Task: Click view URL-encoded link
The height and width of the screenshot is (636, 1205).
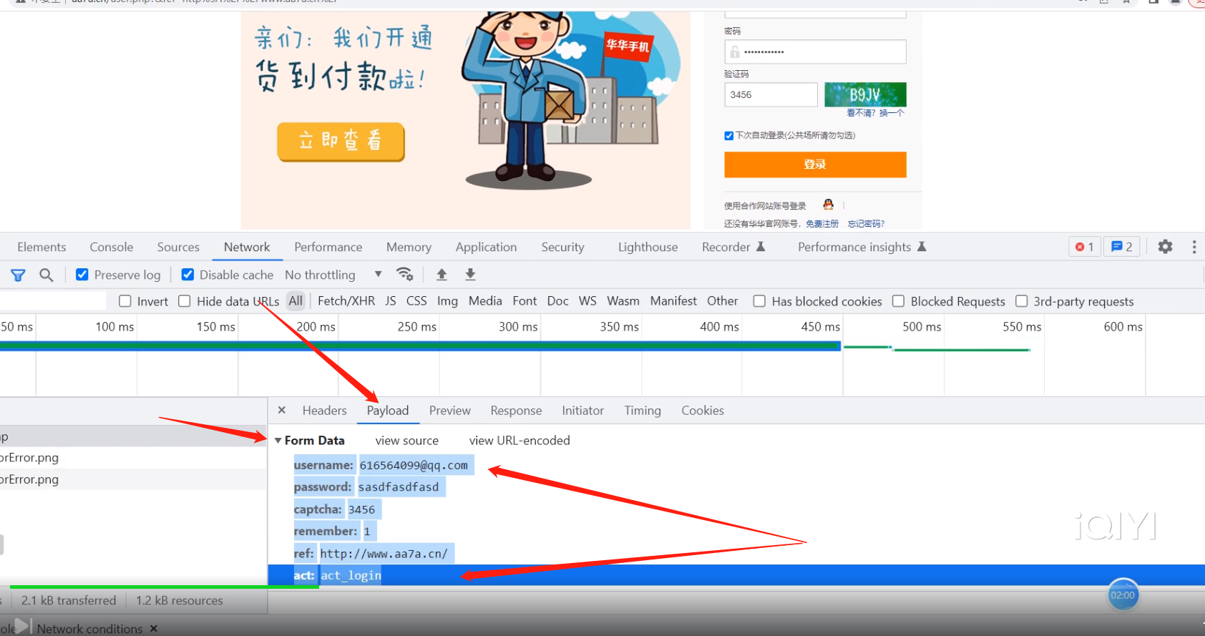Action: tap(519, 441)
